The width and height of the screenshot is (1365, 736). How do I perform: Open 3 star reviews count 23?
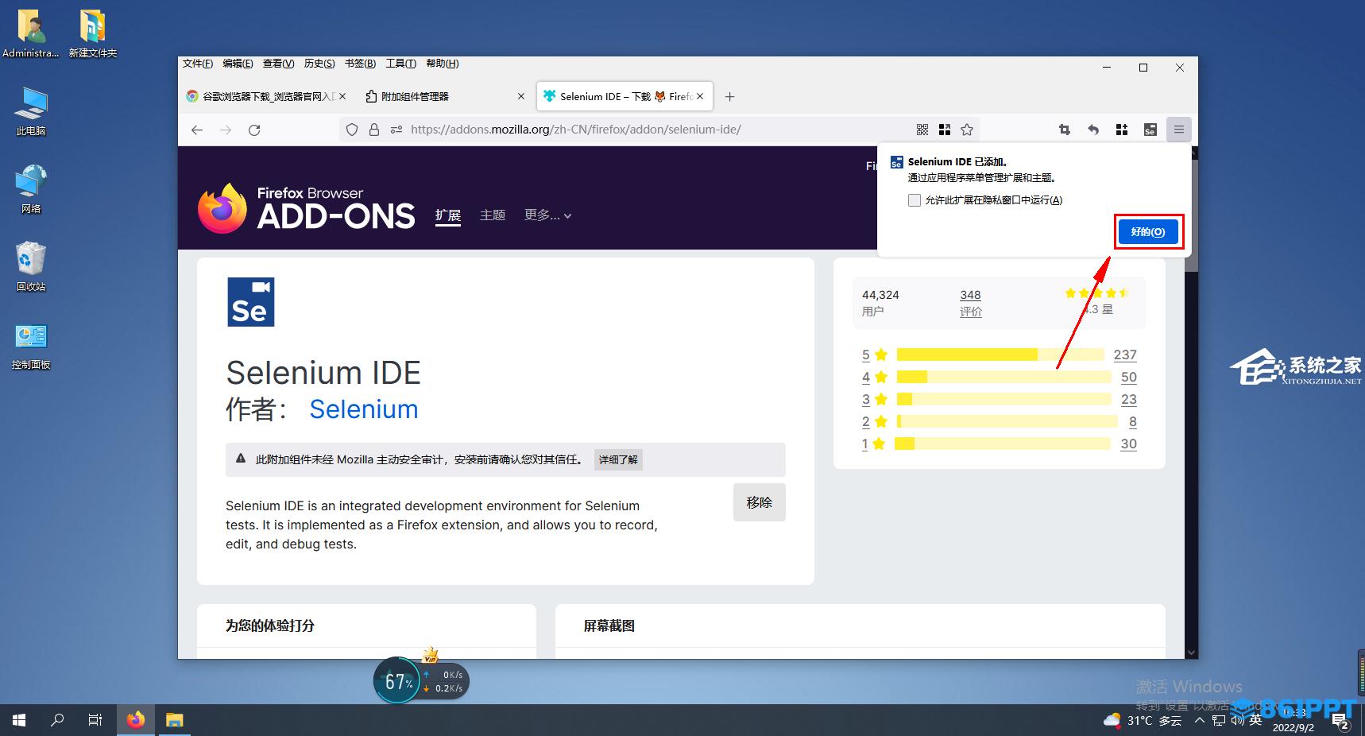point(1129,399)
